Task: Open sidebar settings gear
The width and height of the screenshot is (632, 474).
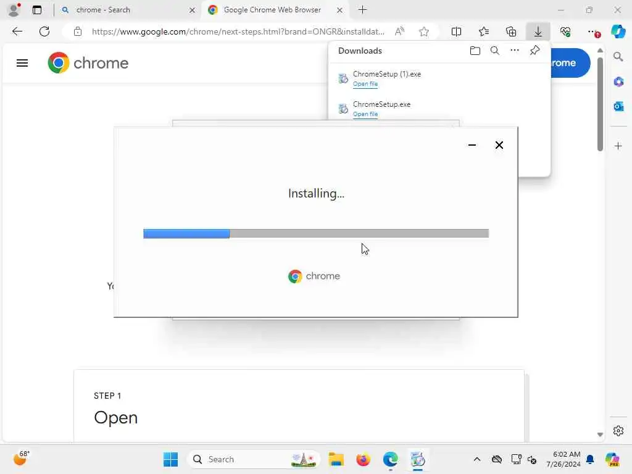Action: pyautogui.click(x=618, y=431)
